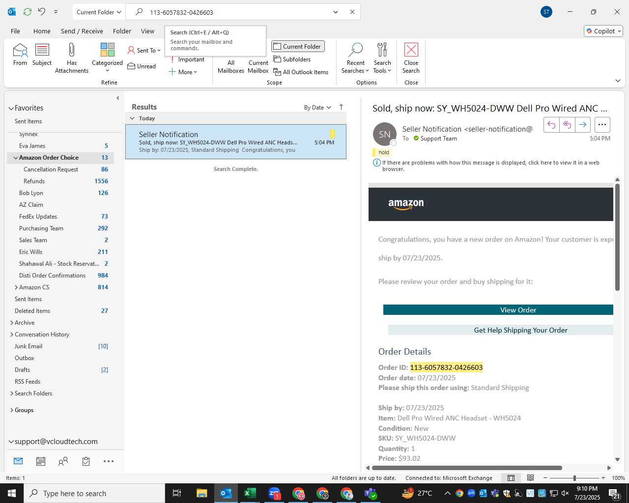Clear the search box with X
This screenshot has height=503, width=629.
click(x=352, y=12)
